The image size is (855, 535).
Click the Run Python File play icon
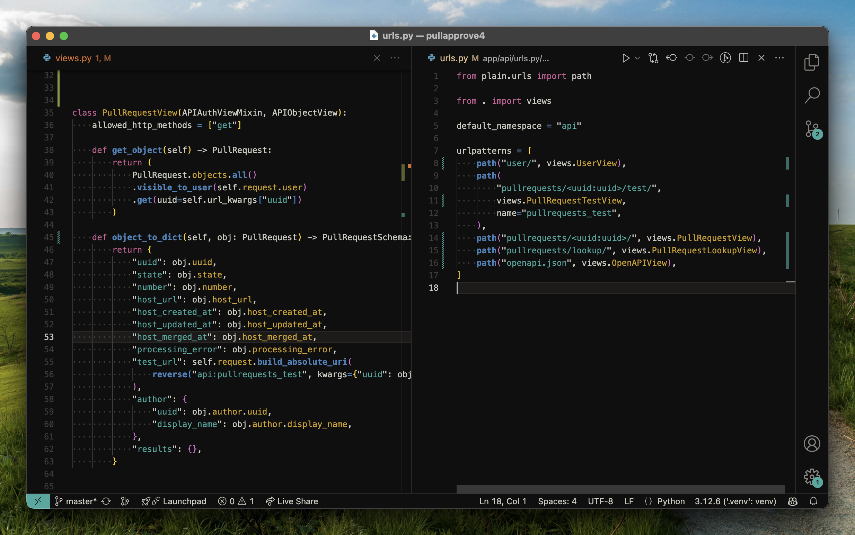point(626,58)
